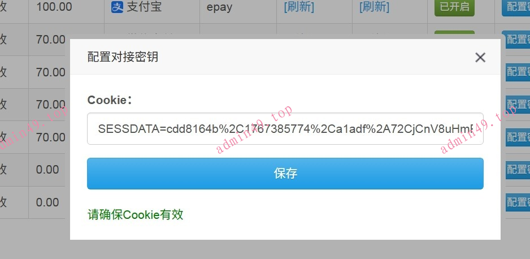Toggle the green 已开启 status in Alipay row
The width and height of the screenshot is (530, 259).
tap(454, 7)
